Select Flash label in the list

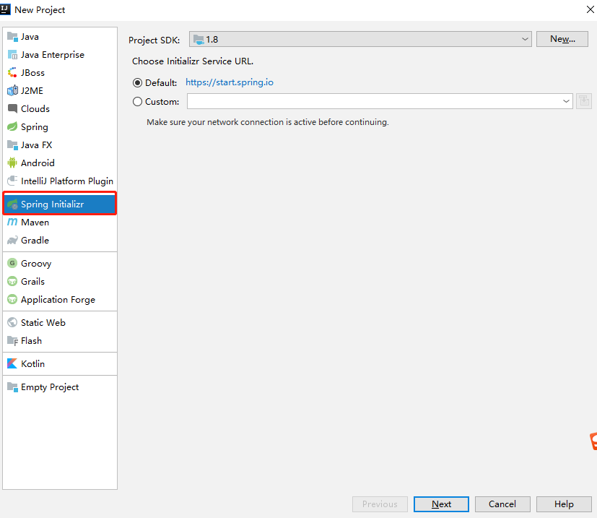click(x=31, y=341)
